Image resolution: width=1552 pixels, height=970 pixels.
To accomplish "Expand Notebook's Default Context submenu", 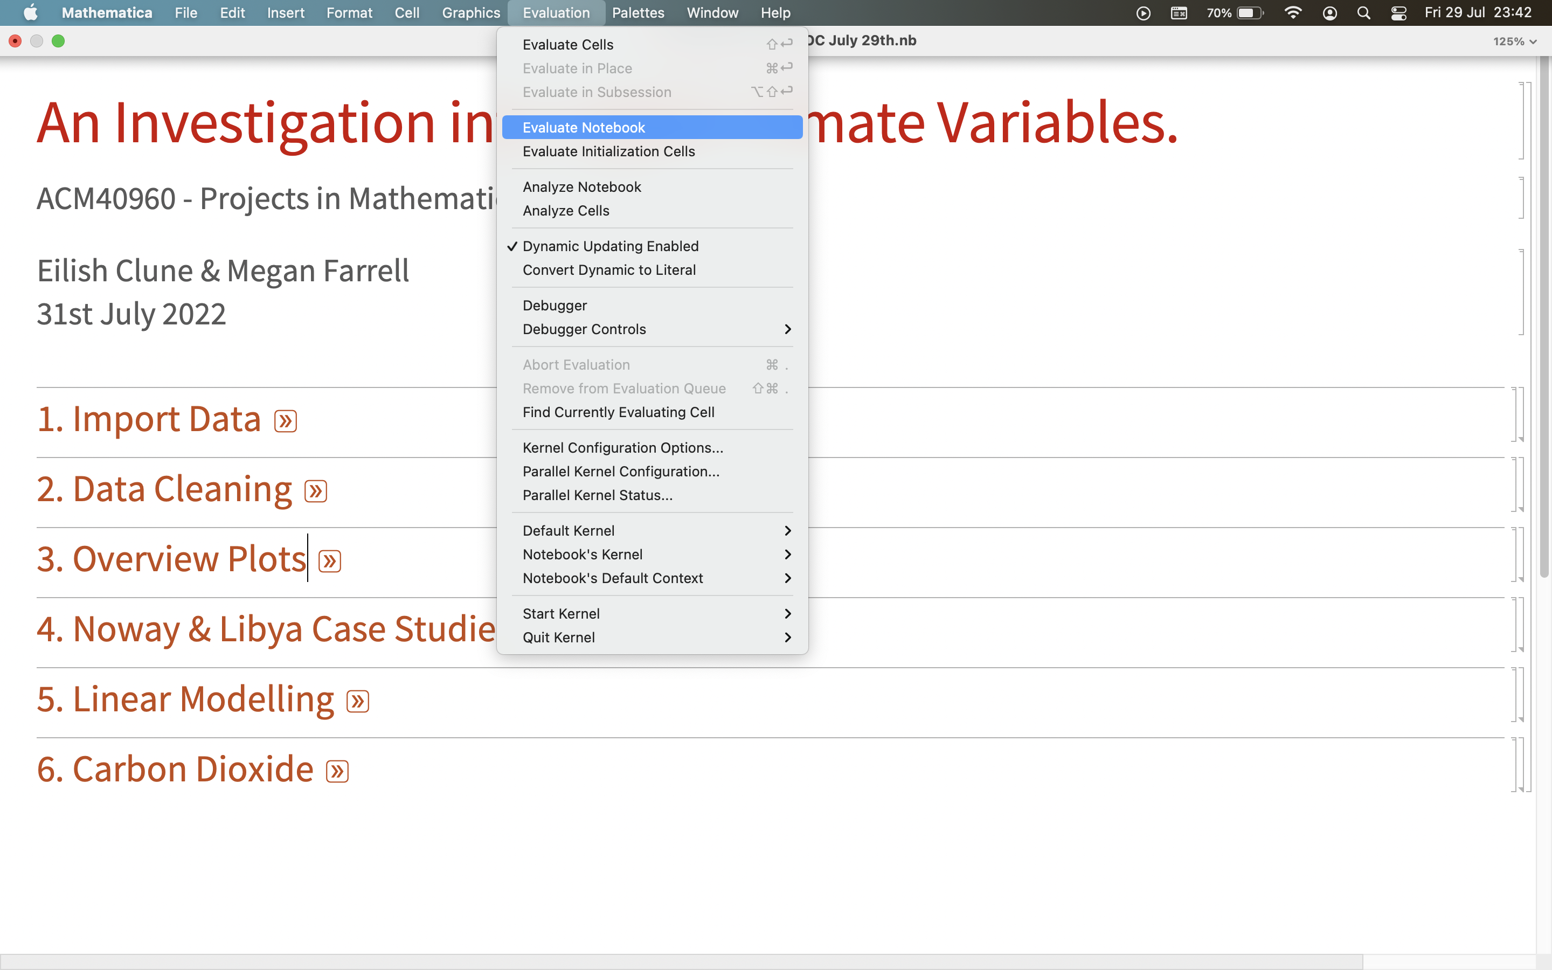I will click(652, 578).
